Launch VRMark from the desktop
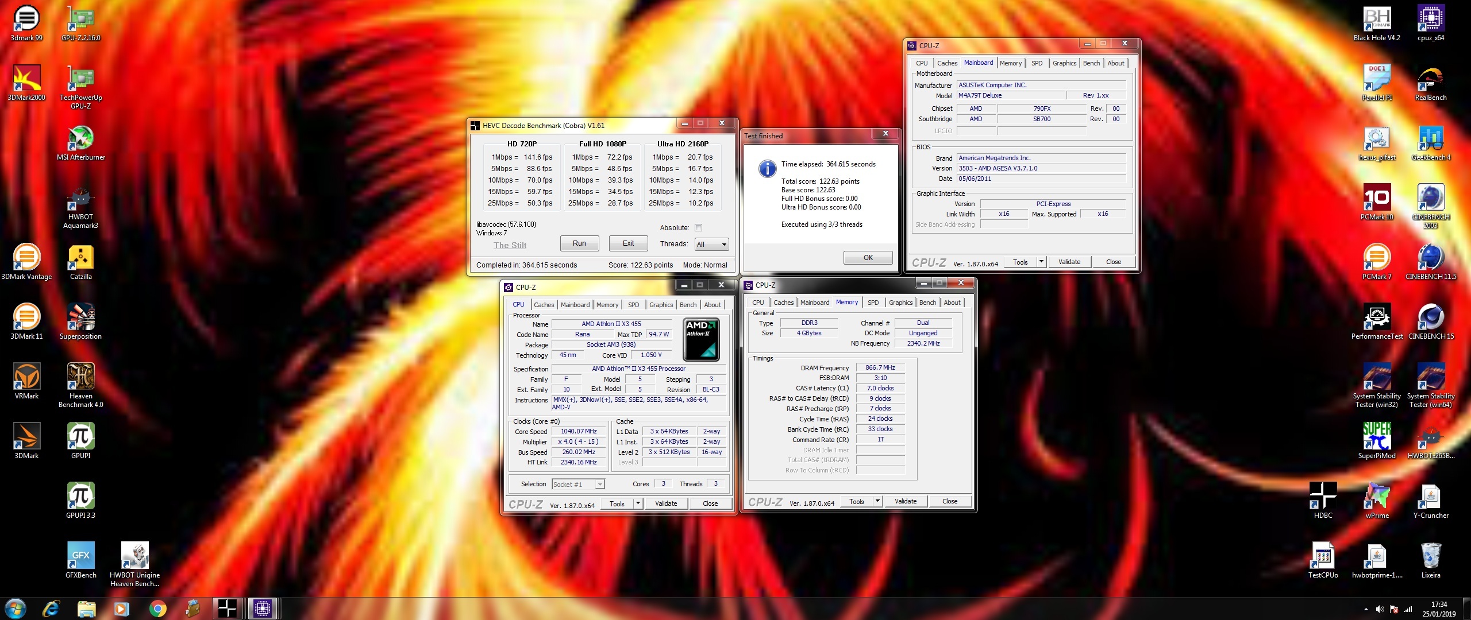The width and height of the screenshot is (1471, 620). [26, 381]
